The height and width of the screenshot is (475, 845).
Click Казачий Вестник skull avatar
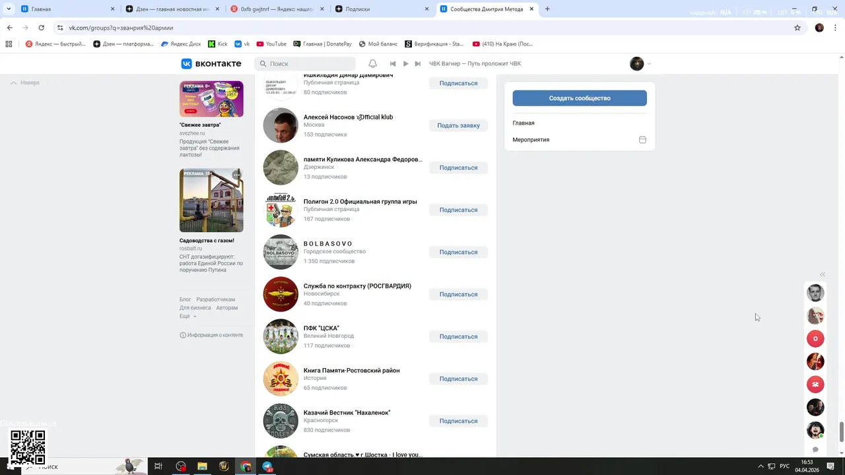tap(281, 421)
